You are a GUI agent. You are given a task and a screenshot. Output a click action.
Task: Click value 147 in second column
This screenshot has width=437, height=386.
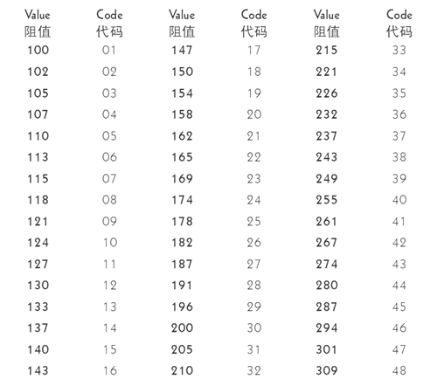coord(182,50)
